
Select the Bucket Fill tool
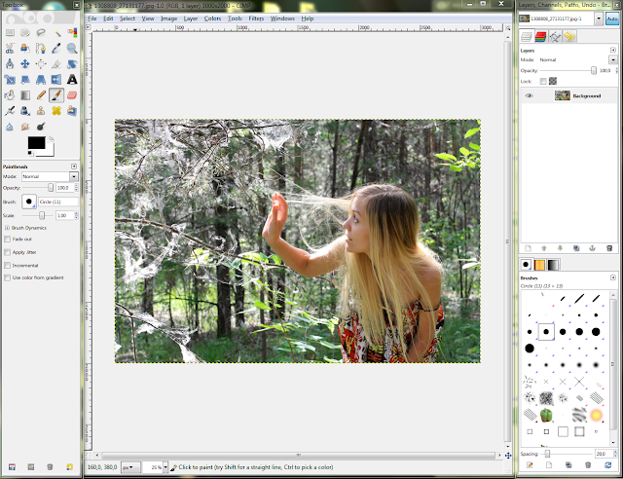point(10,95)
